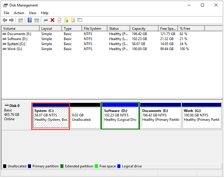224x178 pixels.
Task: Click the drive icon beside Software (D:)
Action: [4, 39]
